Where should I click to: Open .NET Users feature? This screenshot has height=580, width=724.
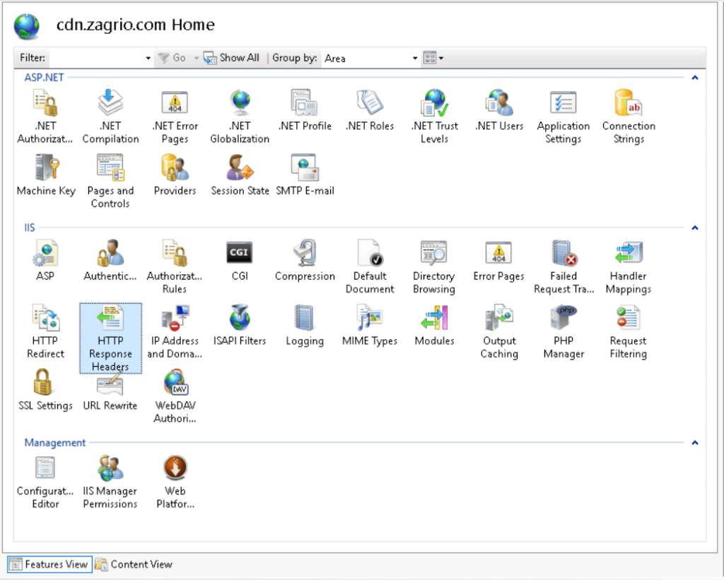[499, 110]
